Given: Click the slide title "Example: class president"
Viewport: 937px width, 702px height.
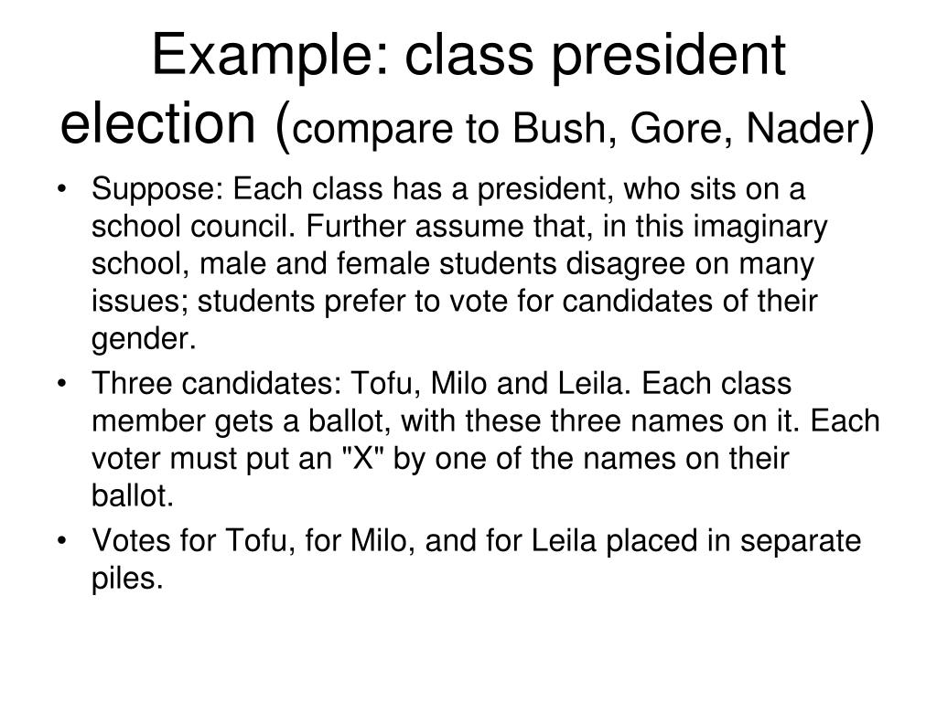Looking at the screenshot, I should [468, 56].
